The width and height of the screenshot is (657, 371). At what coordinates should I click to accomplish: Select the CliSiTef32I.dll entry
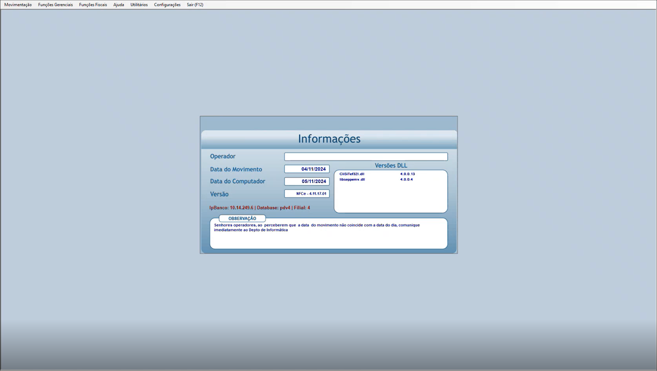352,174
